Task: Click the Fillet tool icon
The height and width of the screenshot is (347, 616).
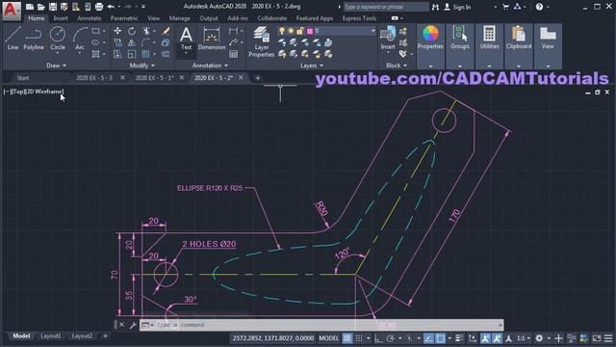Action: click(x=146, y=42)
